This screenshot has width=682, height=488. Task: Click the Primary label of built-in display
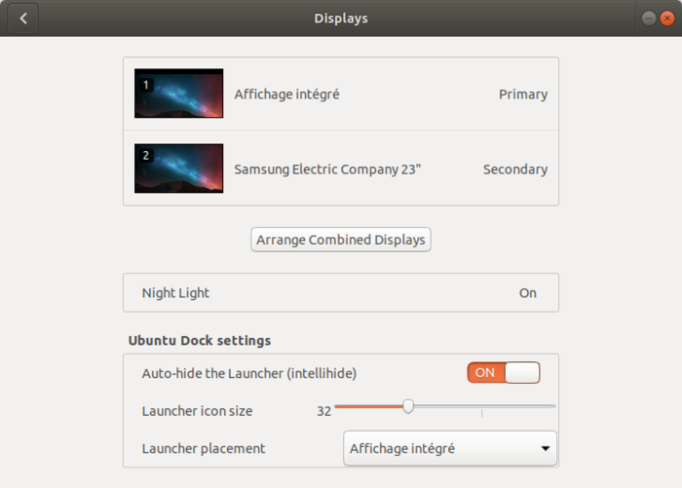pyautogui.click(x=522, y=94)
